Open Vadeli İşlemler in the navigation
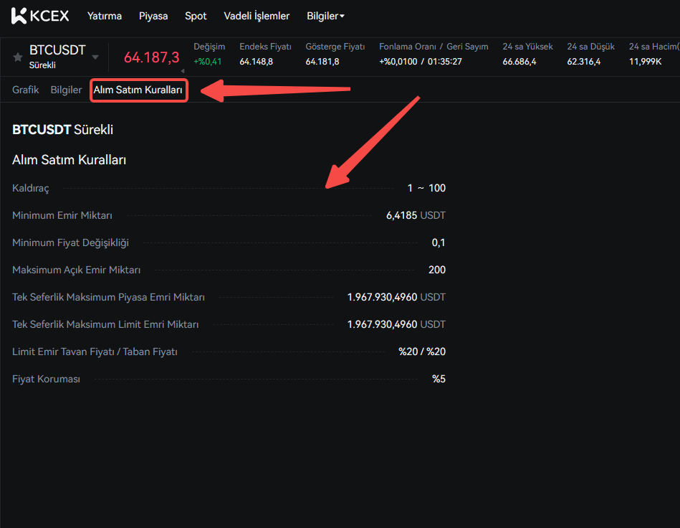The width and height of the screenshot is (680, 528). click(257, 16)
